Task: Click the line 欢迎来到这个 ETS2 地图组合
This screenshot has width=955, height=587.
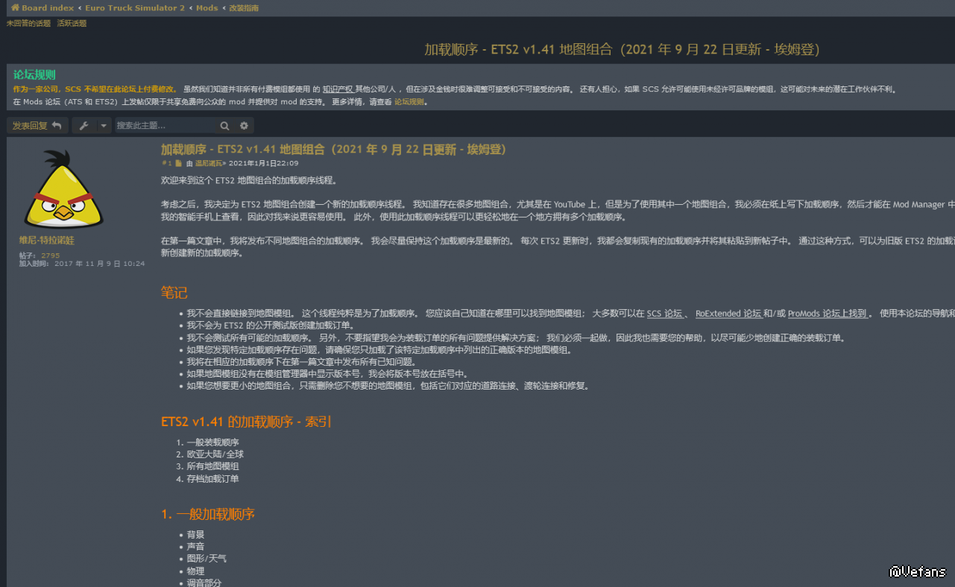Action: pos(249,180)
